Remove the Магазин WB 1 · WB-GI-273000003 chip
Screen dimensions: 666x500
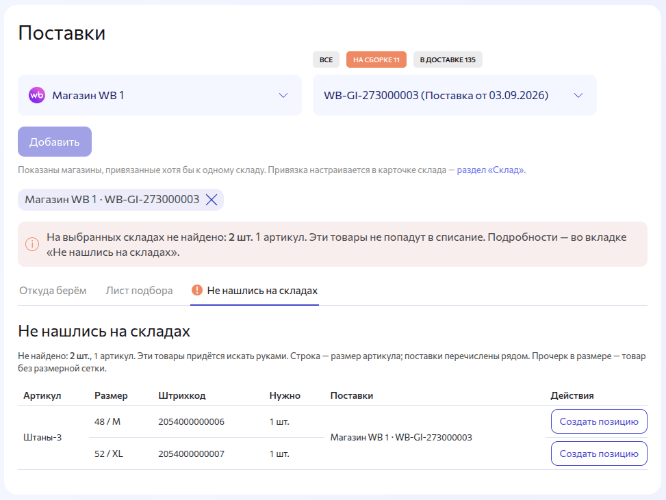tap(212, 200)
